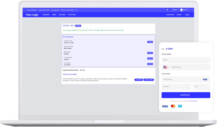
Task: Click the user avatar icon
Action: 181,10
